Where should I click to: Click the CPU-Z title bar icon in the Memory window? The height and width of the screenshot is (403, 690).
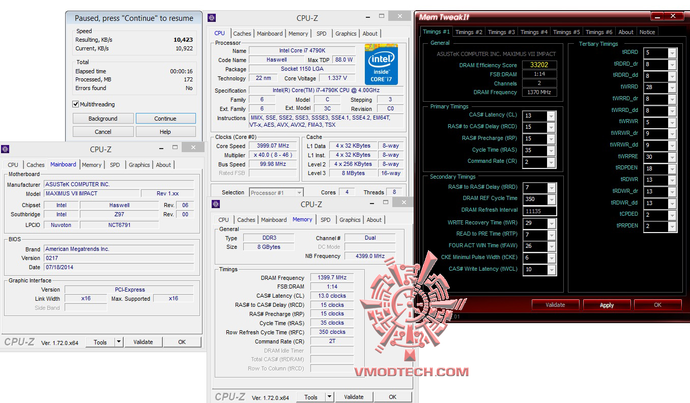click(x=216, y=204)
